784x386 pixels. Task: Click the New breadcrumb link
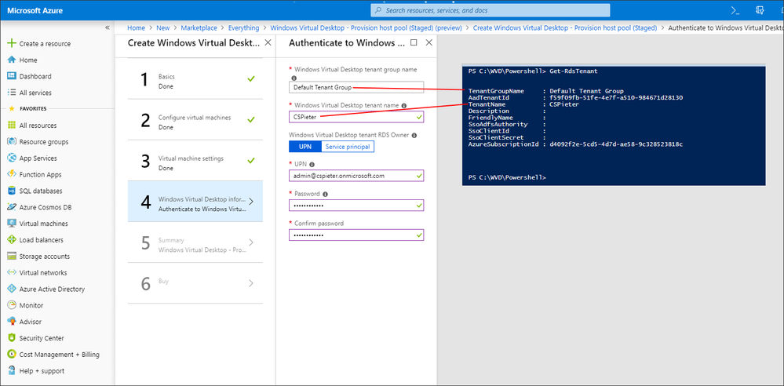163,28
